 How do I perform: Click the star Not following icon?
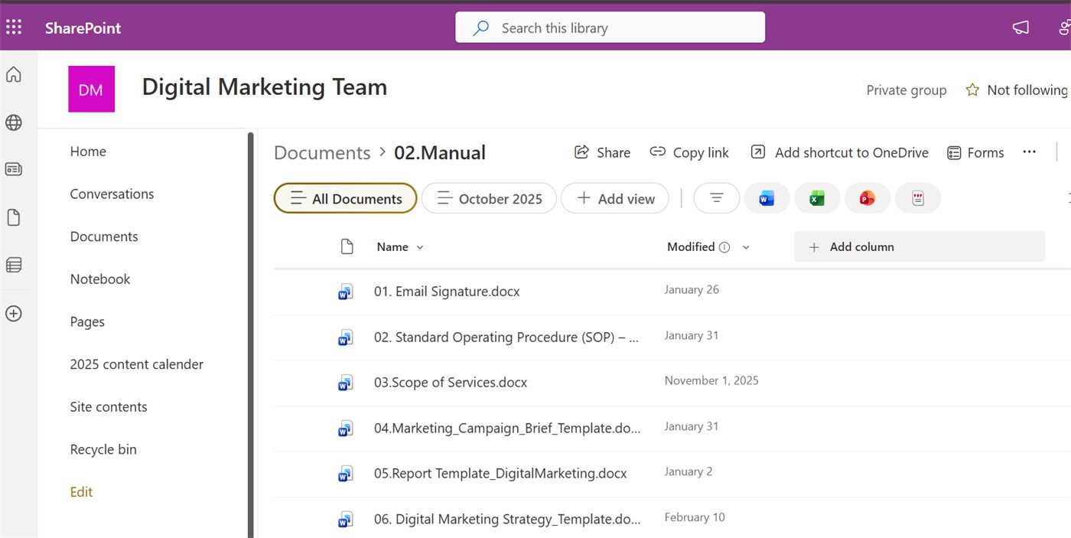(x=972, y=90)
